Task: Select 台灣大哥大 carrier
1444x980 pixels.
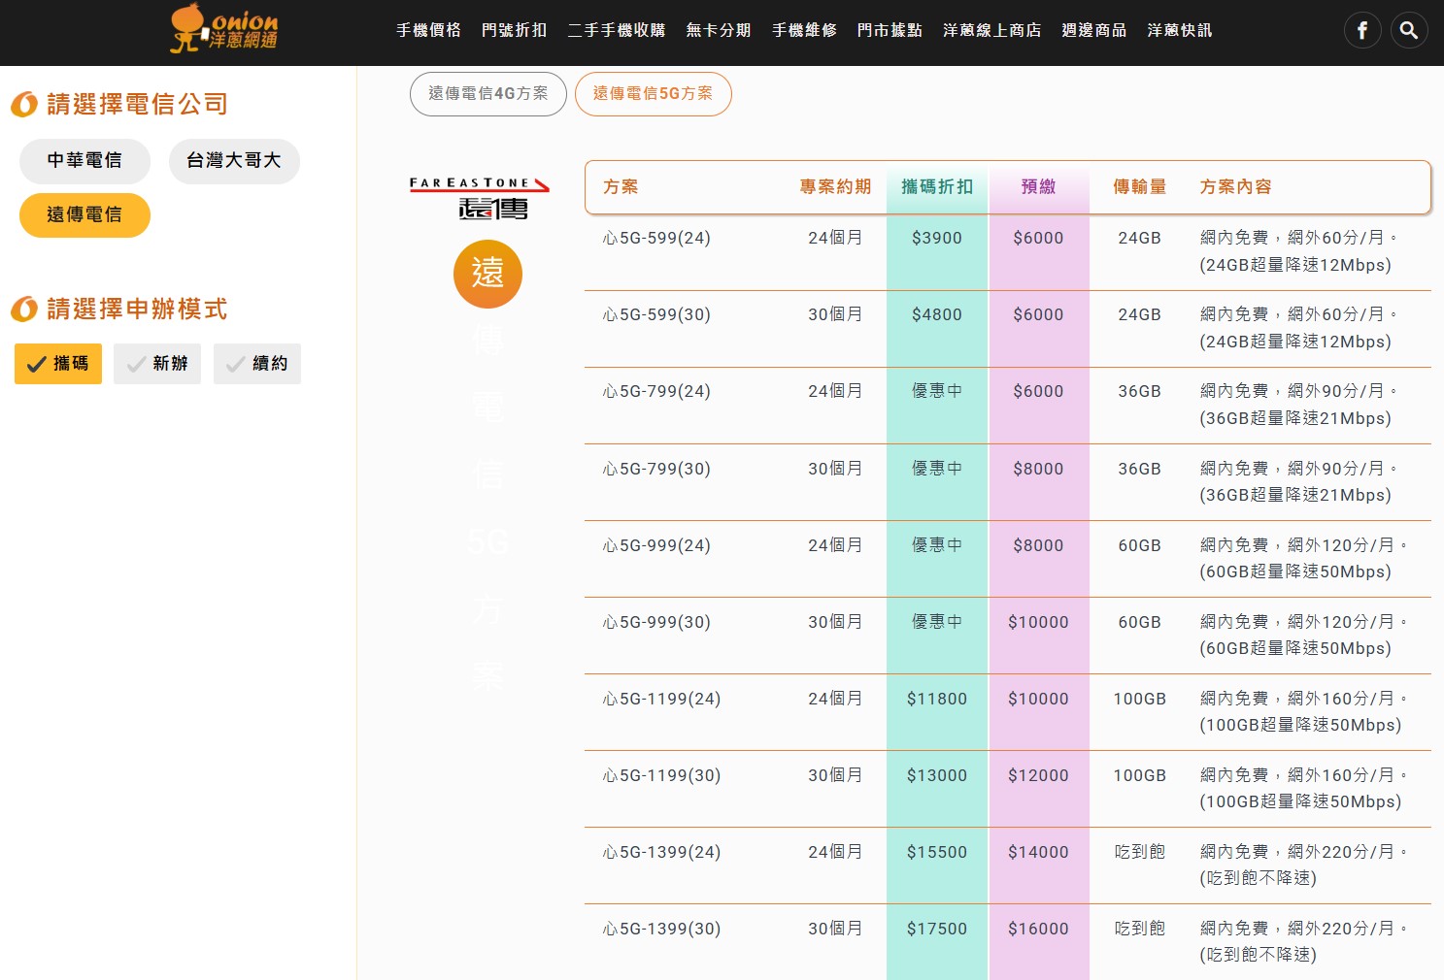Action: coord(234,161)
